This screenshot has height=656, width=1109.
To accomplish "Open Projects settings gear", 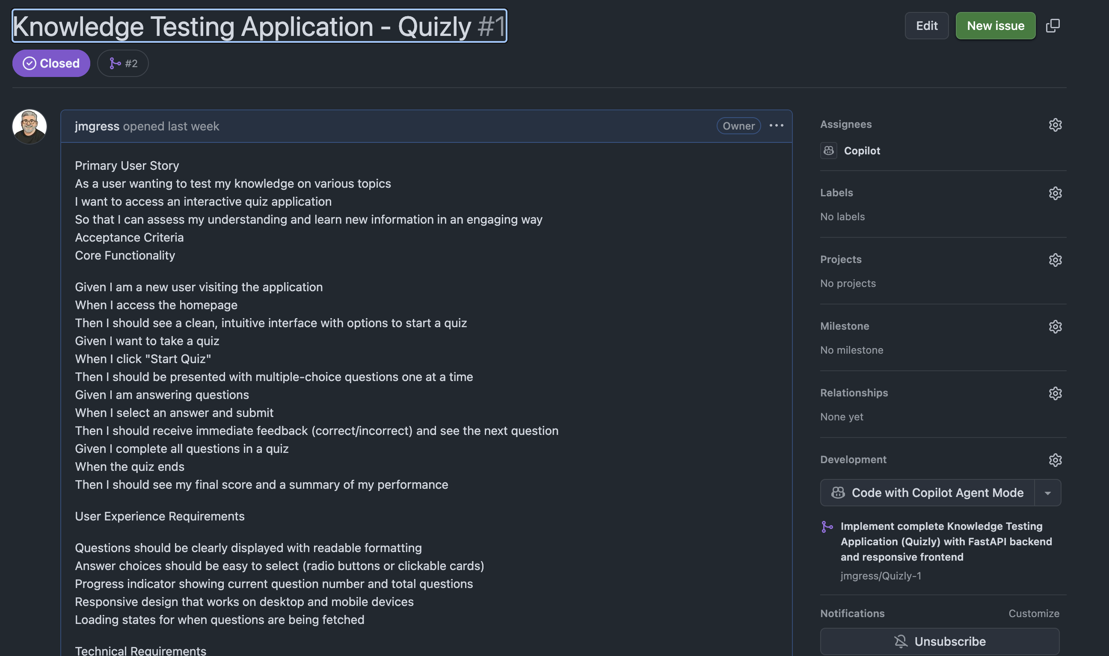I will pos(1055,260).
